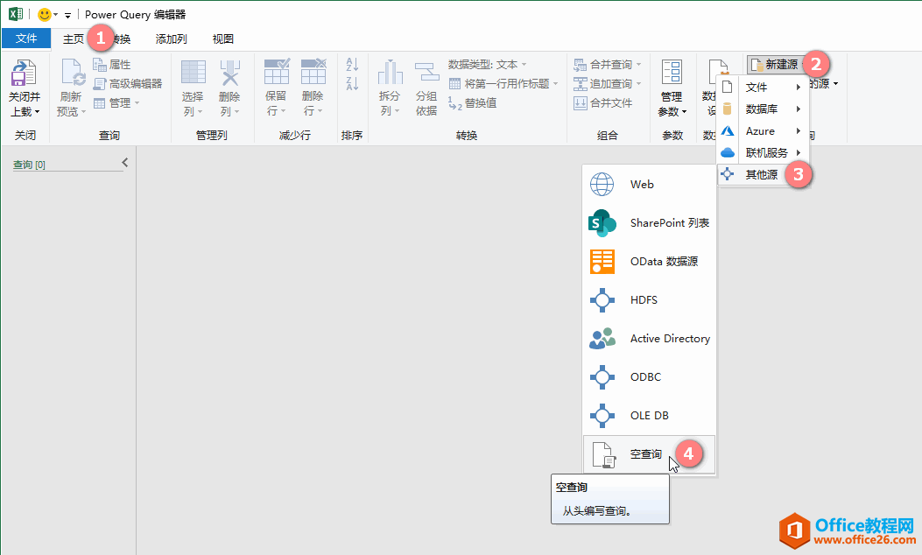Click the Remove Columns (删除列) icon

tap(230, 73)
